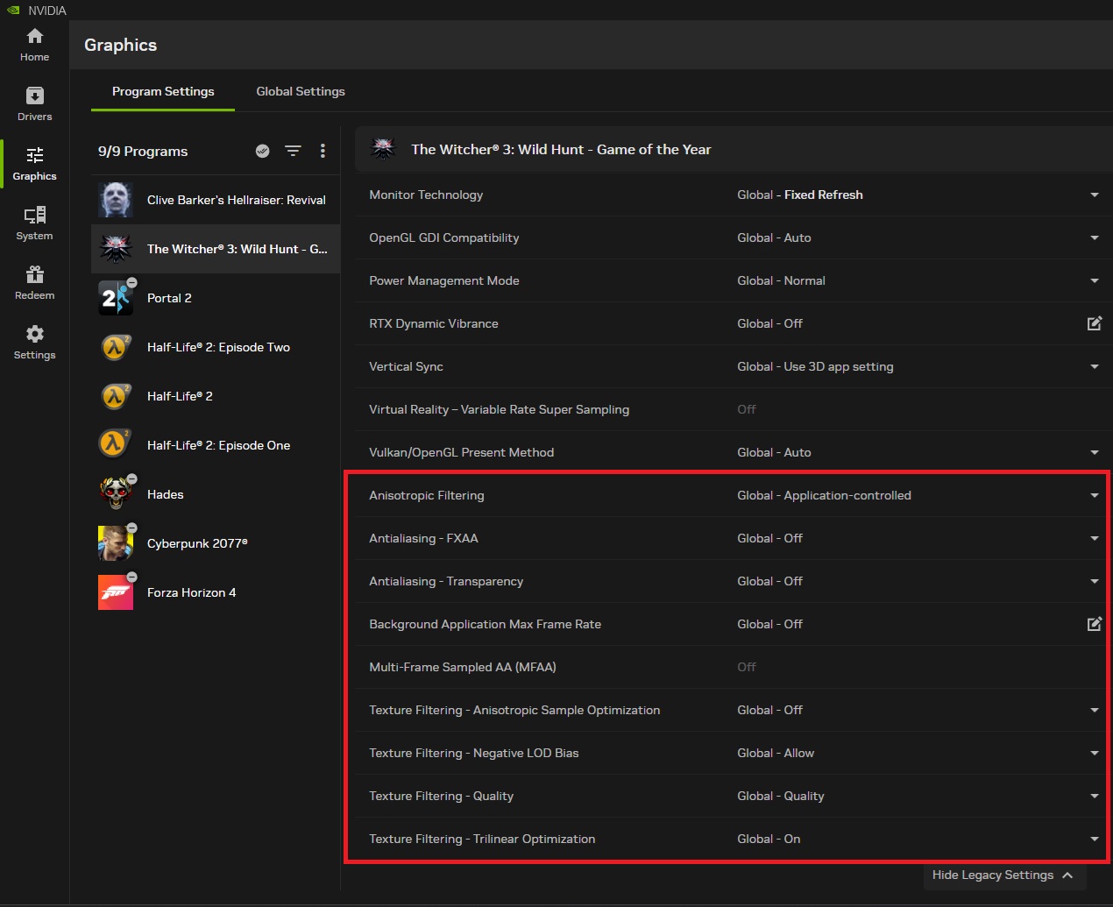
Task: Go to the Drivers section
Action: pyautogui.click(x=34, y=104)
